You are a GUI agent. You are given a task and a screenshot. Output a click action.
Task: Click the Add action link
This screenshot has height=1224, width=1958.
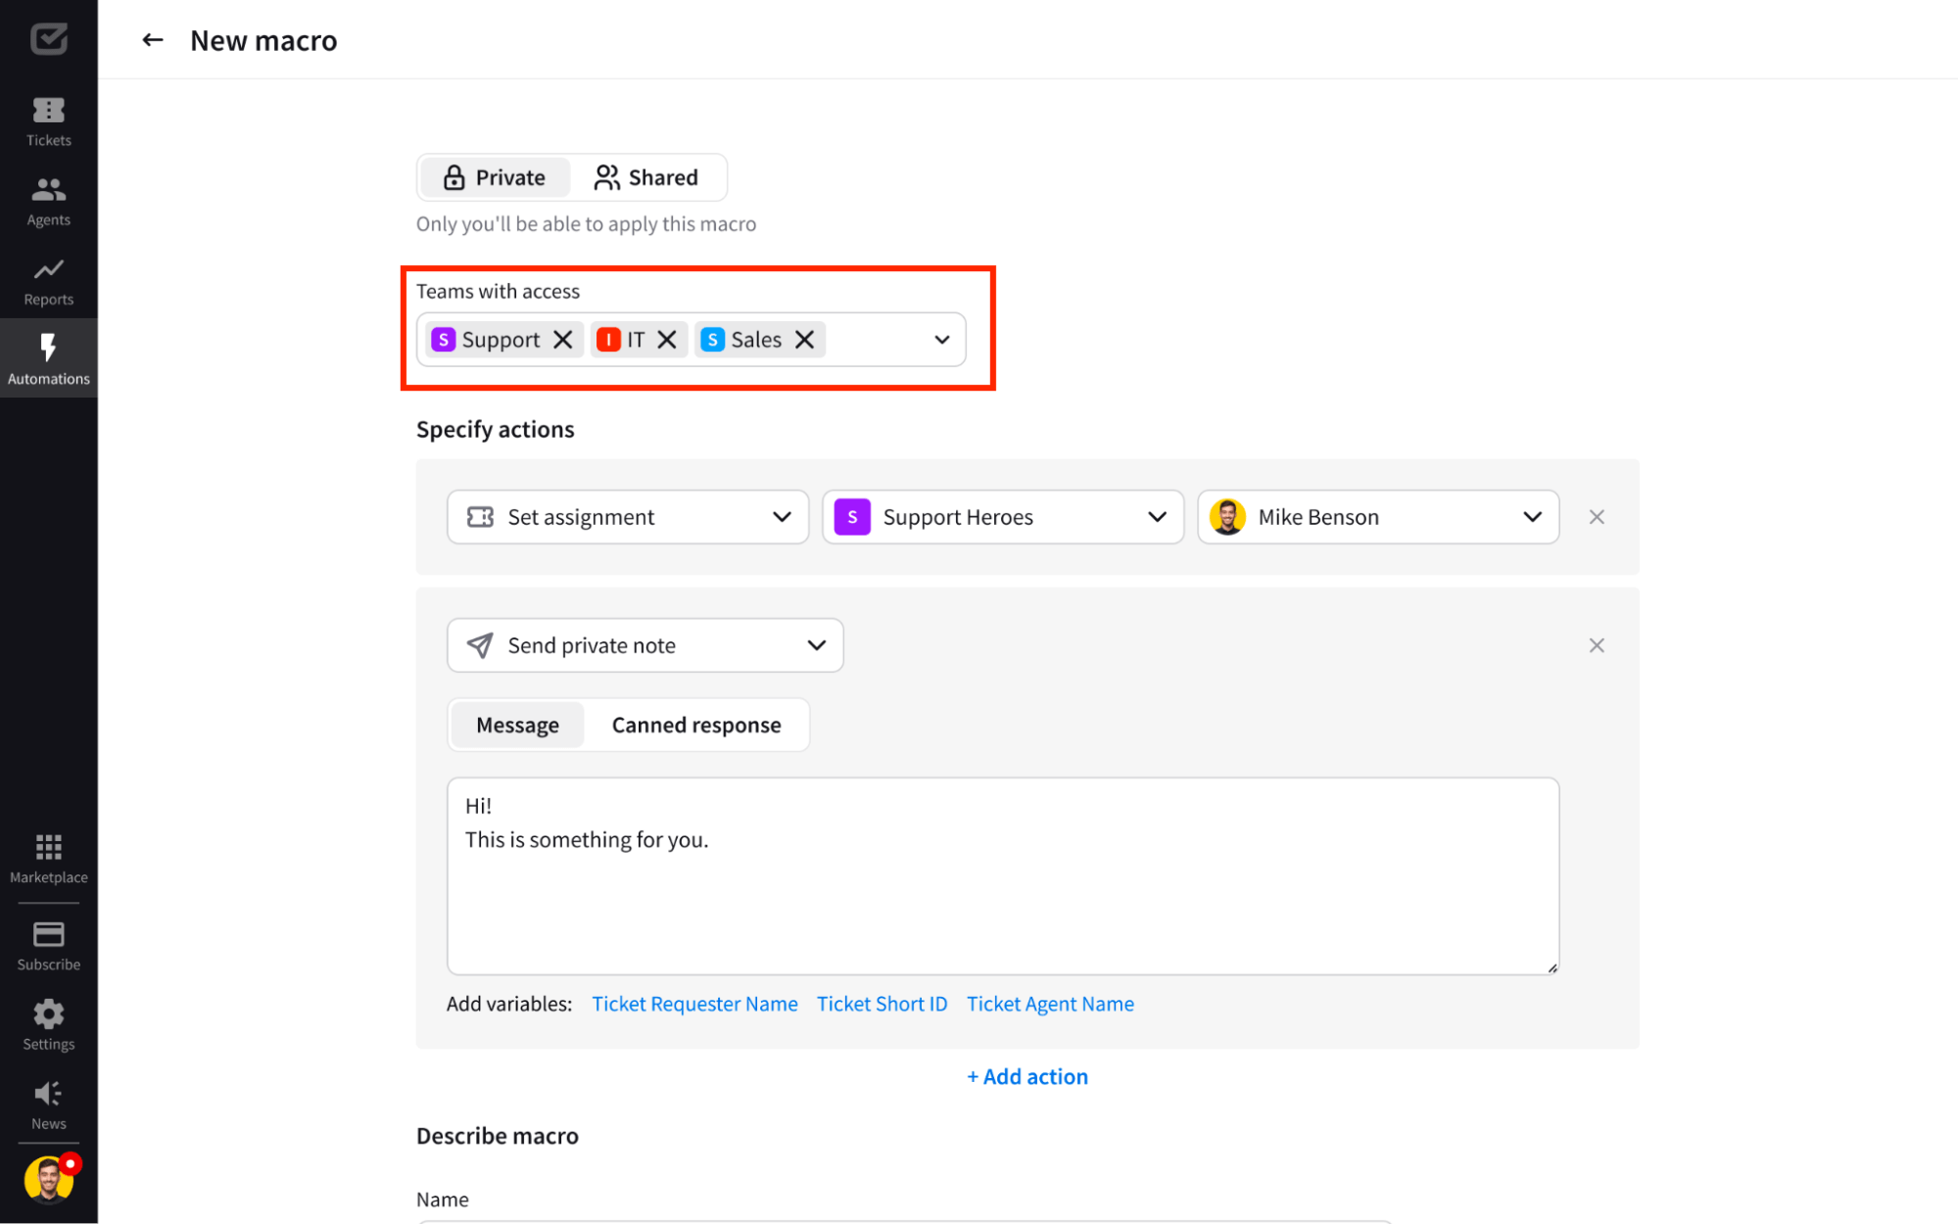(x=1027, y=1076)
